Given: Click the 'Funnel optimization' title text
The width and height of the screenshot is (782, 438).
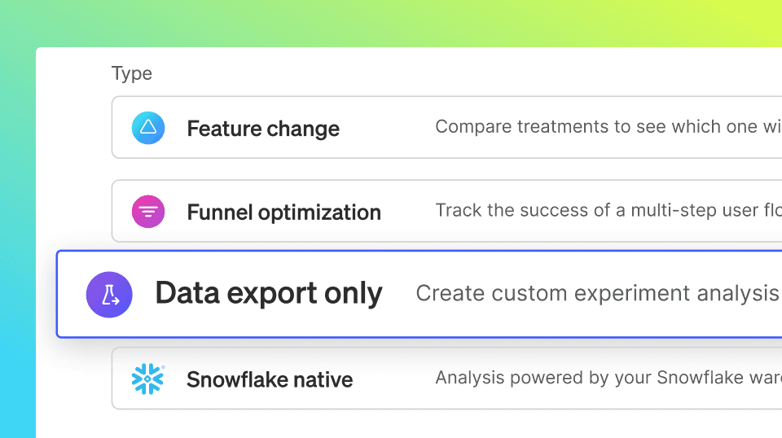Looking at the screenshot, I should pos(283,212).
